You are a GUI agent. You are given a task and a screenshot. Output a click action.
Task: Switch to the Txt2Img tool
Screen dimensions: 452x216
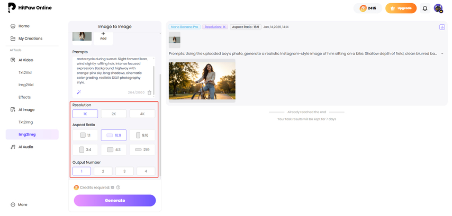point(26,122)
